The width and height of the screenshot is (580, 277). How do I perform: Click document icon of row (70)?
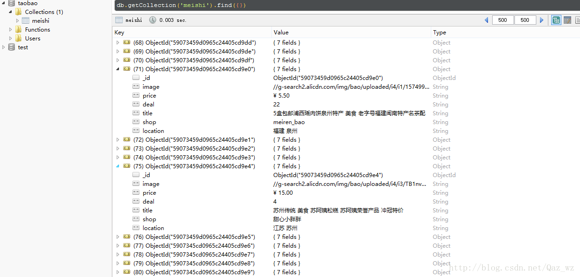[126, 60]
